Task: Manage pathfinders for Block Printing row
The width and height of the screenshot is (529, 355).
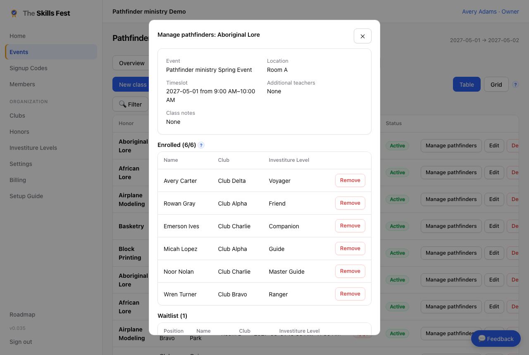Action: pos(451,253)
